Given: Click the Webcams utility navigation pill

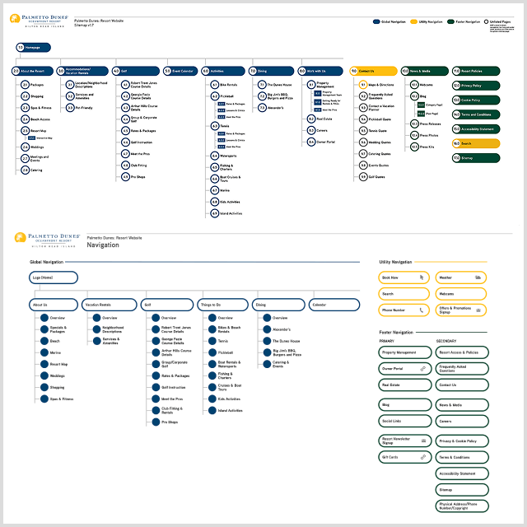Looking at the screenshot, I should click(461, 294).
